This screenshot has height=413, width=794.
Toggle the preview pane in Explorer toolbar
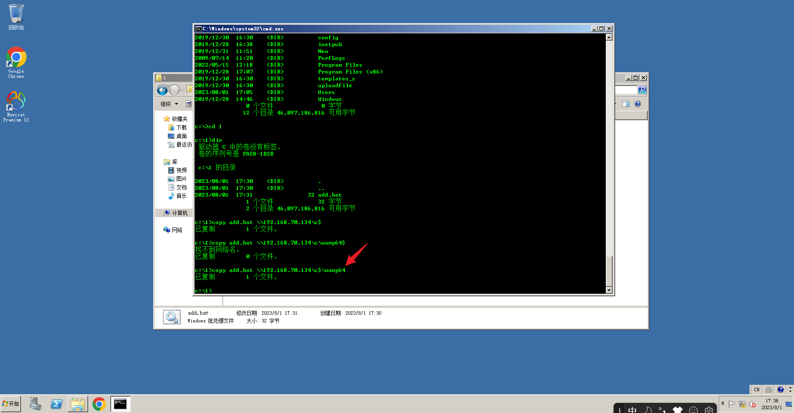pyautogui.click(x=625, y=103)
